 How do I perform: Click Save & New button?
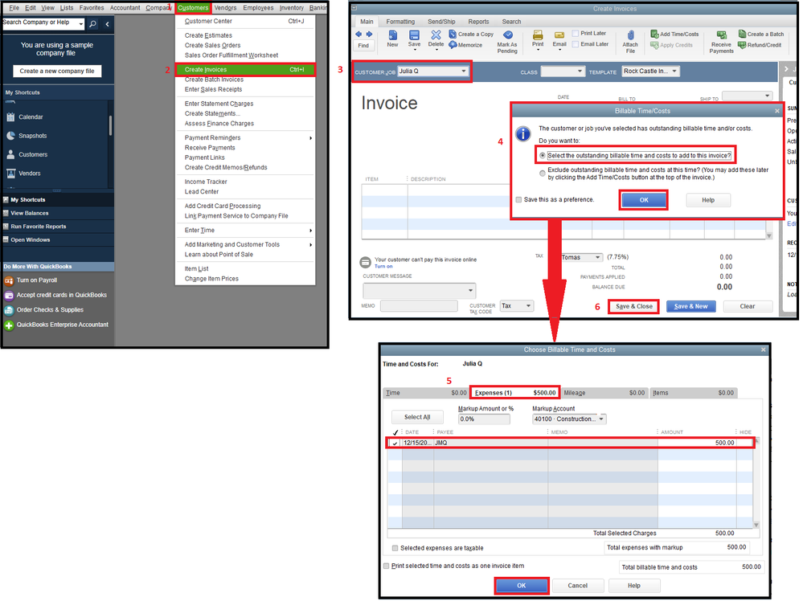(690, 307)
